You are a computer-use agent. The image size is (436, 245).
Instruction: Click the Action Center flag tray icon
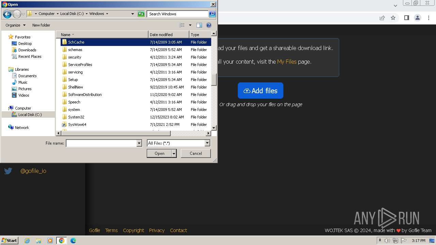[x=404, y=241]
